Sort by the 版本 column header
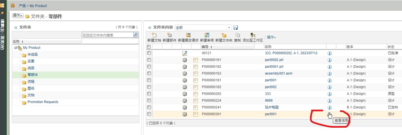 click(x=350, y=47)
